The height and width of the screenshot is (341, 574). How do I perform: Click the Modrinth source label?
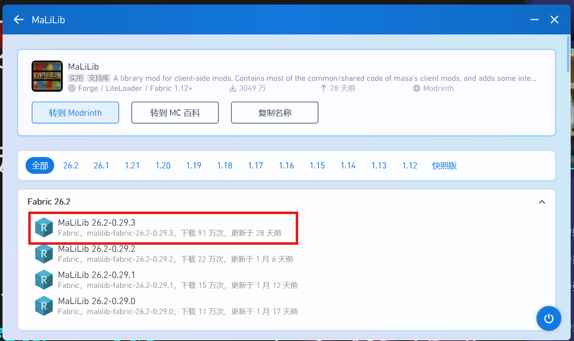pyautogui.click(x=439, y=88)
